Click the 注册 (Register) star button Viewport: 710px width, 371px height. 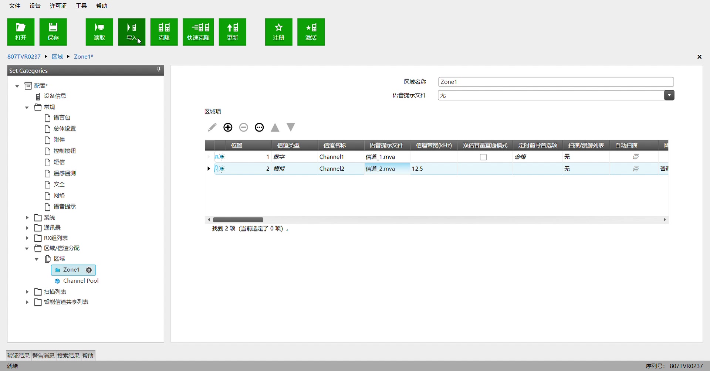tap(278, 32)
